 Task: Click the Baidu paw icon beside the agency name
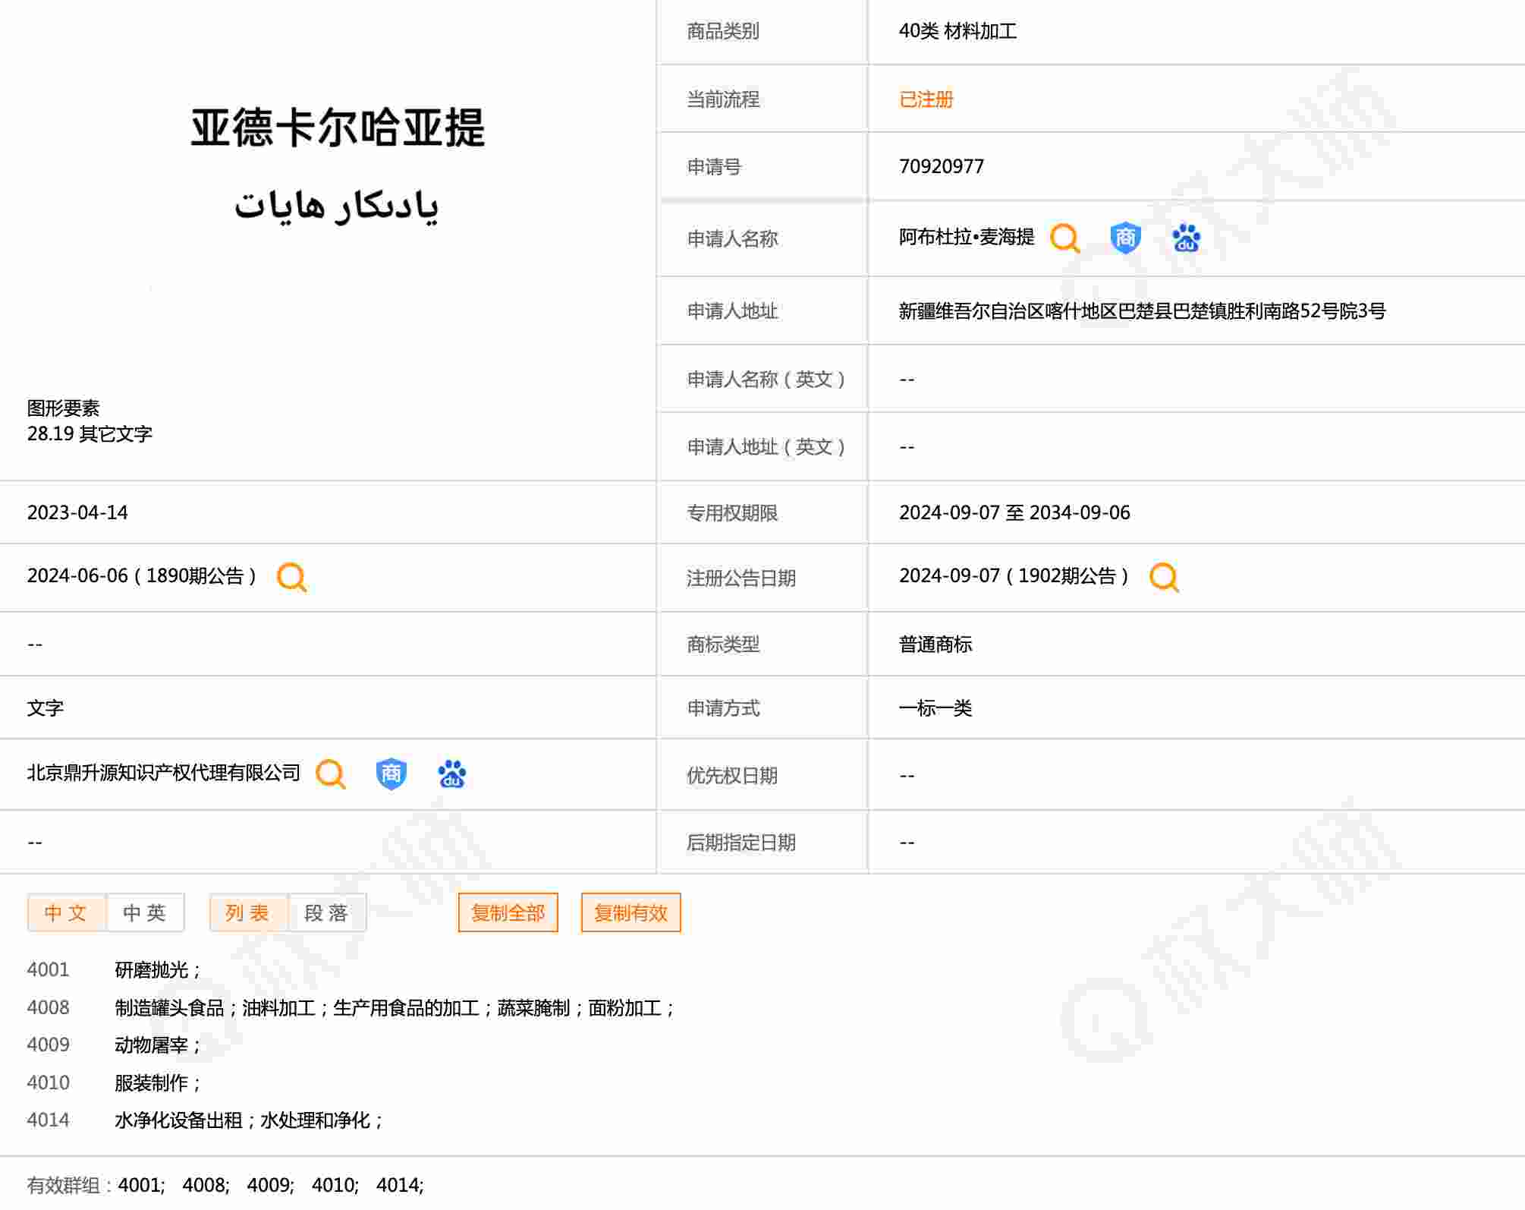click(451, 774)
